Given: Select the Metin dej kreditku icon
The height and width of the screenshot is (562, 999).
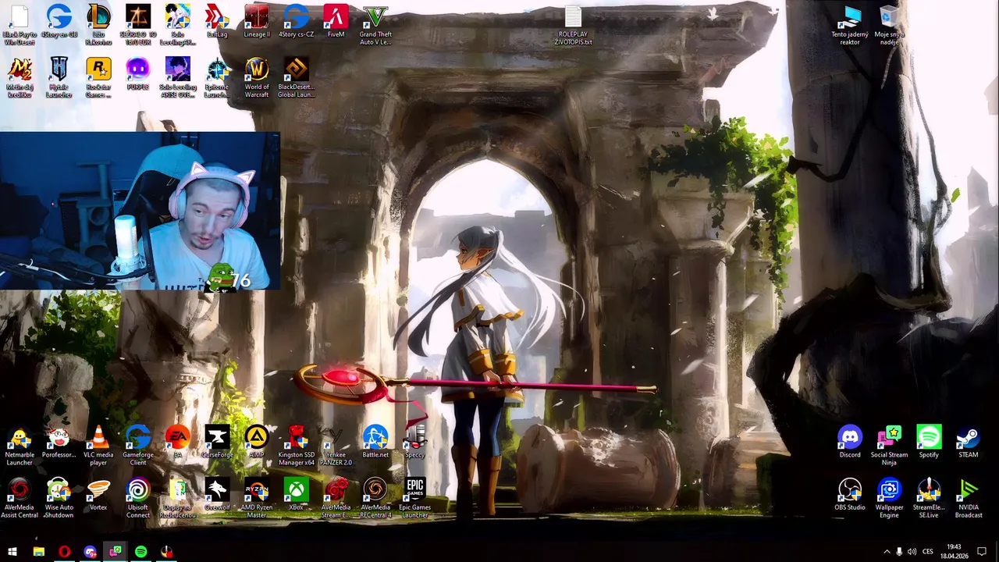Looking at the screenshot, I should (20, 77).
